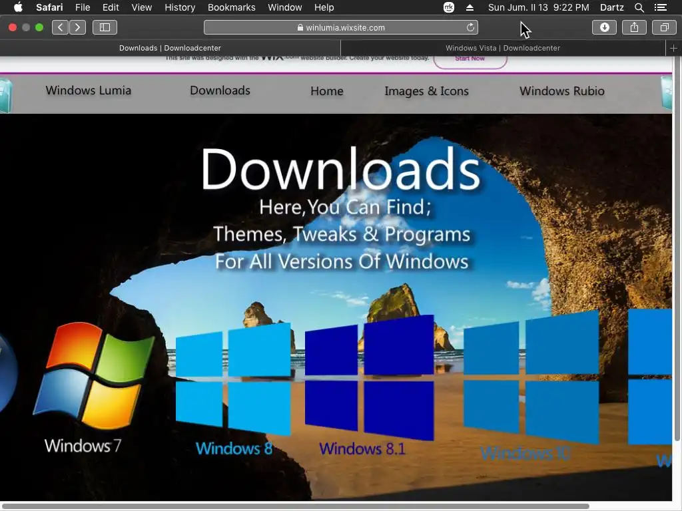682x511 pixels.
Task: Open the Safari menu
Action: (x=49, y=7)
